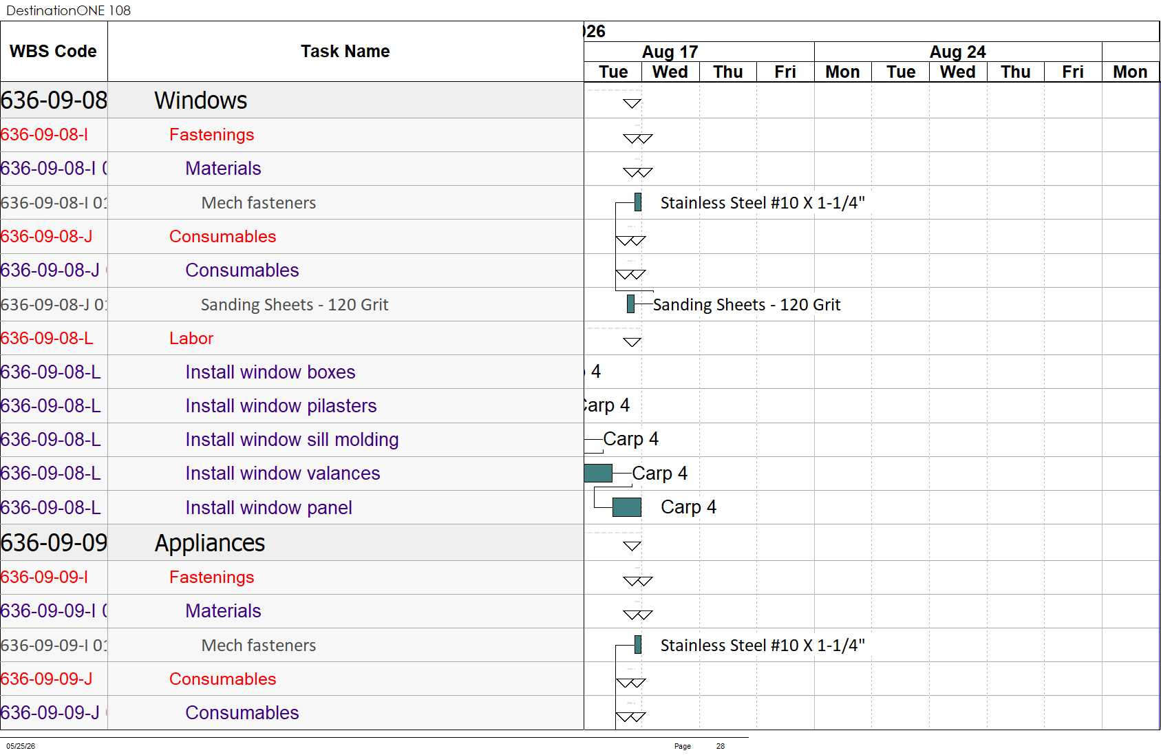Click the Appliances Materials summary marker

point(638,615)
